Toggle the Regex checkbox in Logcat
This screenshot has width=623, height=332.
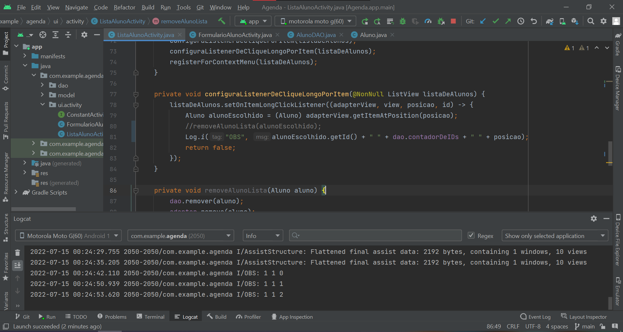(x=471, y=235)
